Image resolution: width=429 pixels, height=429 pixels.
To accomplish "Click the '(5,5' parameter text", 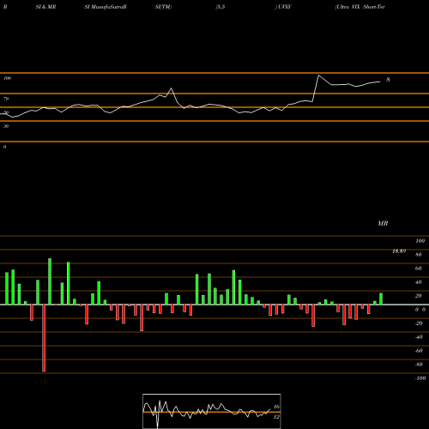I will [x=221, y=7].
